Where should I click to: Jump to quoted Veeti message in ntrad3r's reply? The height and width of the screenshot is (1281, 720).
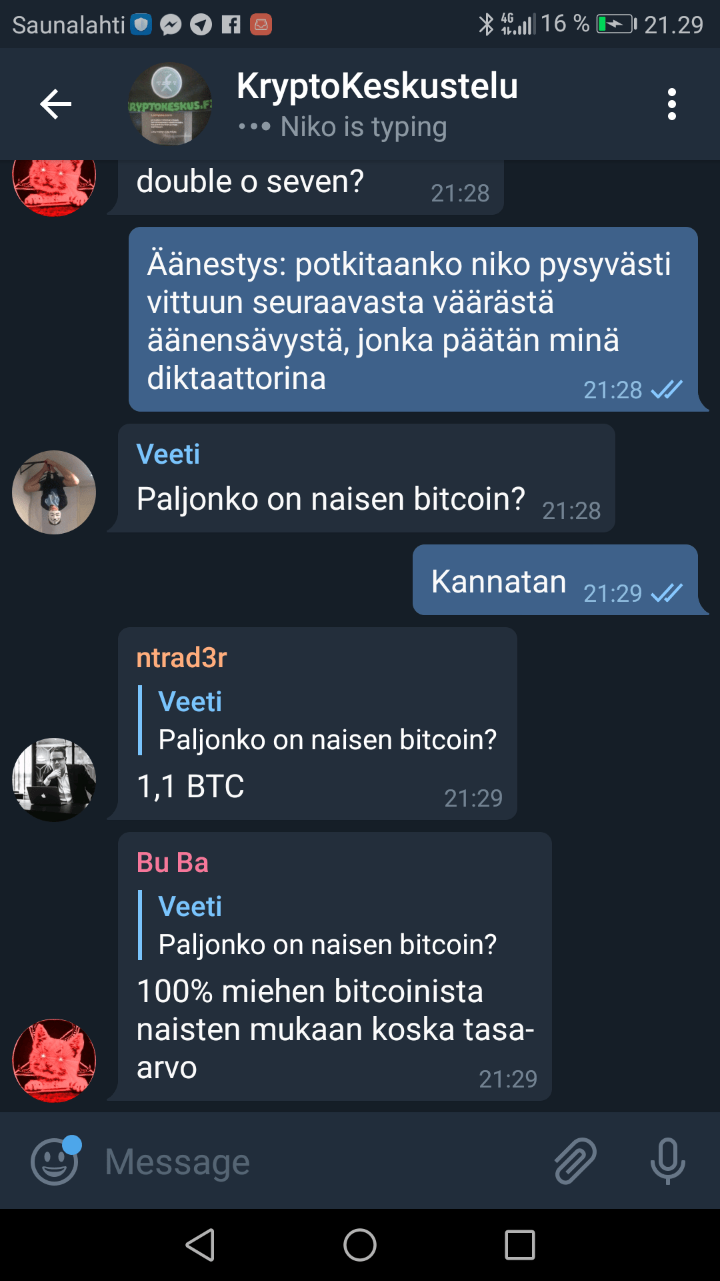tap(319, 721)
